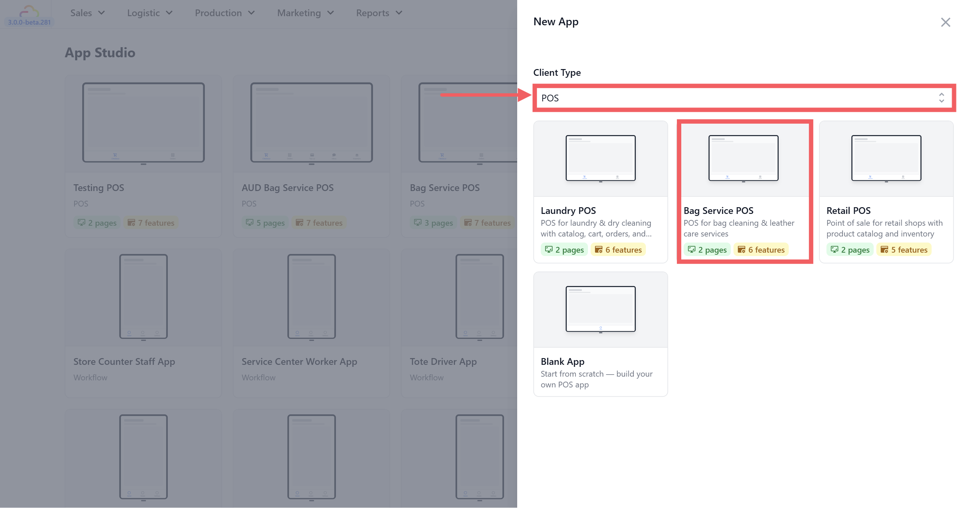Click pages icon on Bag Service POS template
This screenshot has height=508, width=970.
(691, 249)
